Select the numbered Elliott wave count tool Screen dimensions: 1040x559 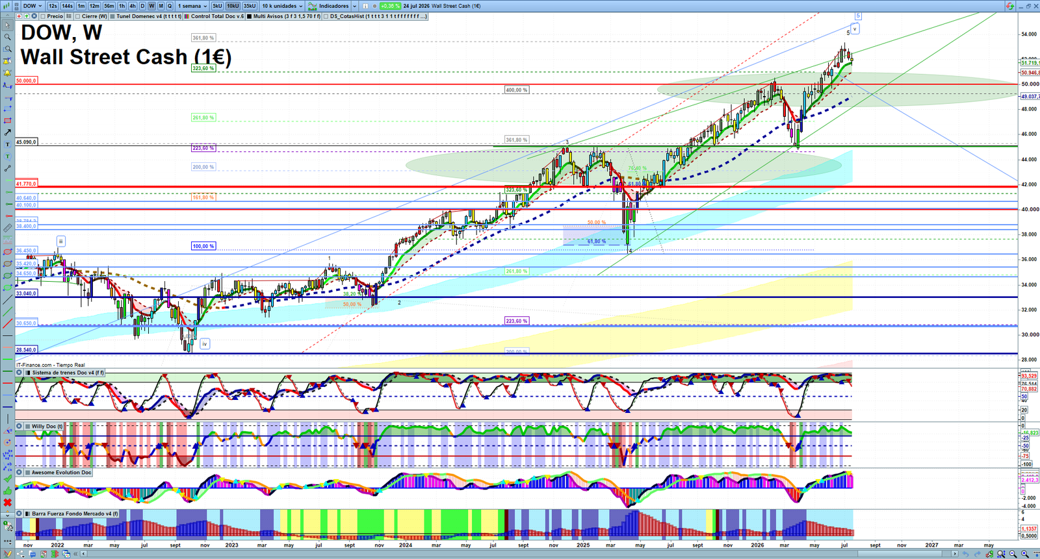coord(7,456)
